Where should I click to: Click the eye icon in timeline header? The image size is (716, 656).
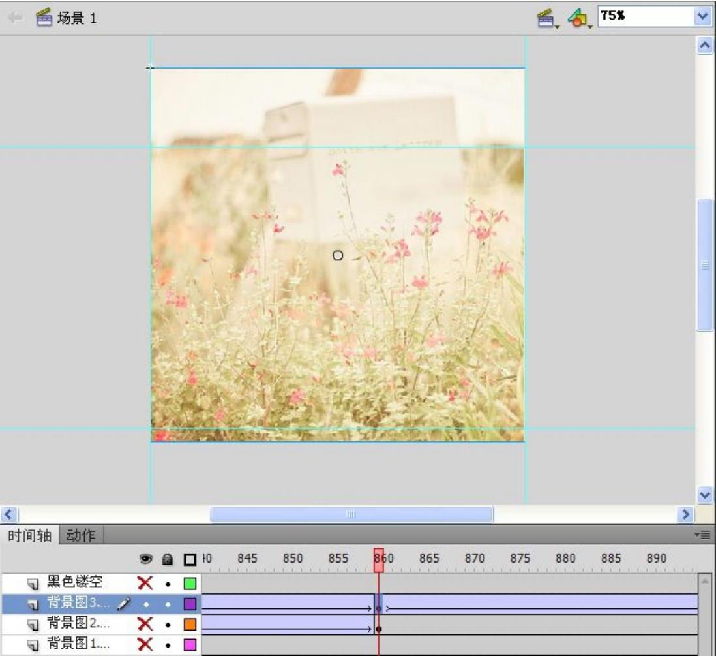(147, 559)
